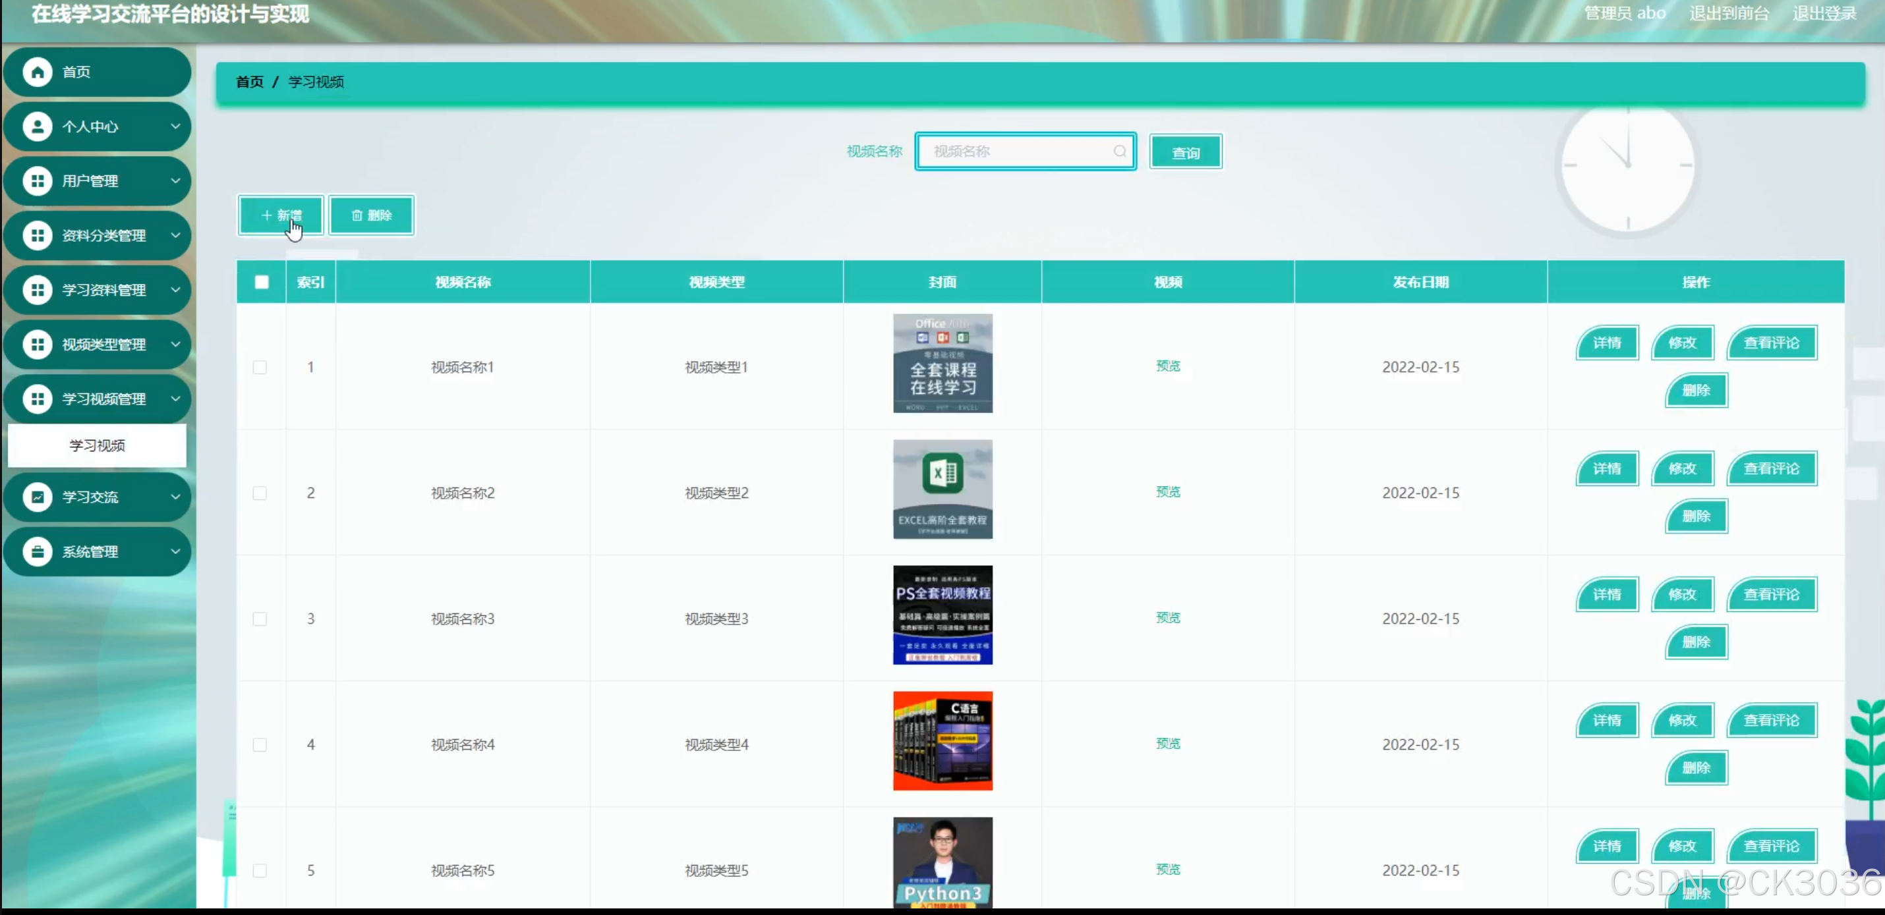Viewport: 1885px width, 915px height.
Task: Click the chart icon beside 学习交流
Action: point(38,497)
